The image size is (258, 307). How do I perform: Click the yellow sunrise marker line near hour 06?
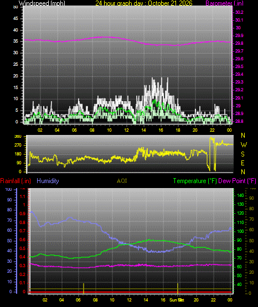click(x=84, y=288)
